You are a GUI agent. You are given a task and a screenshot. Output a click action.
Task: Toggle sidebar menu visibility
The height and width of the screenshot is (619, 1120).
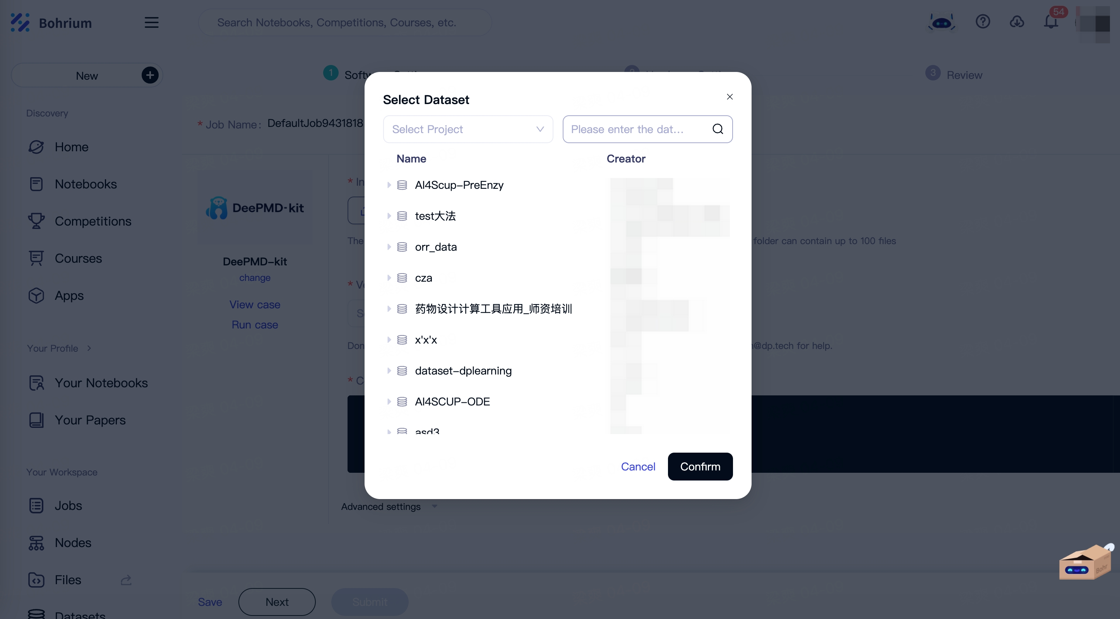coord(151,22)
